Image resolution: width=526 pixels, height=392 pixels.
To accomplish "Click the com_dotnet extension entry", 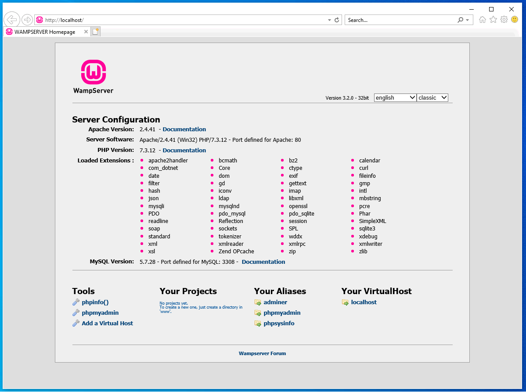I will click(163, 168).
